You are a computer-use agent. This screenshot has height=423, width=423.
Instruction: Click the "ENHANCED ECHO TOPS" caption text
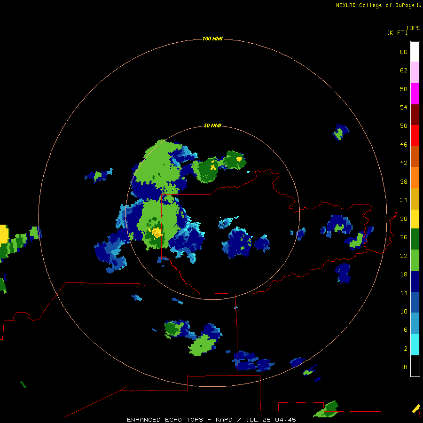[165, 420]
